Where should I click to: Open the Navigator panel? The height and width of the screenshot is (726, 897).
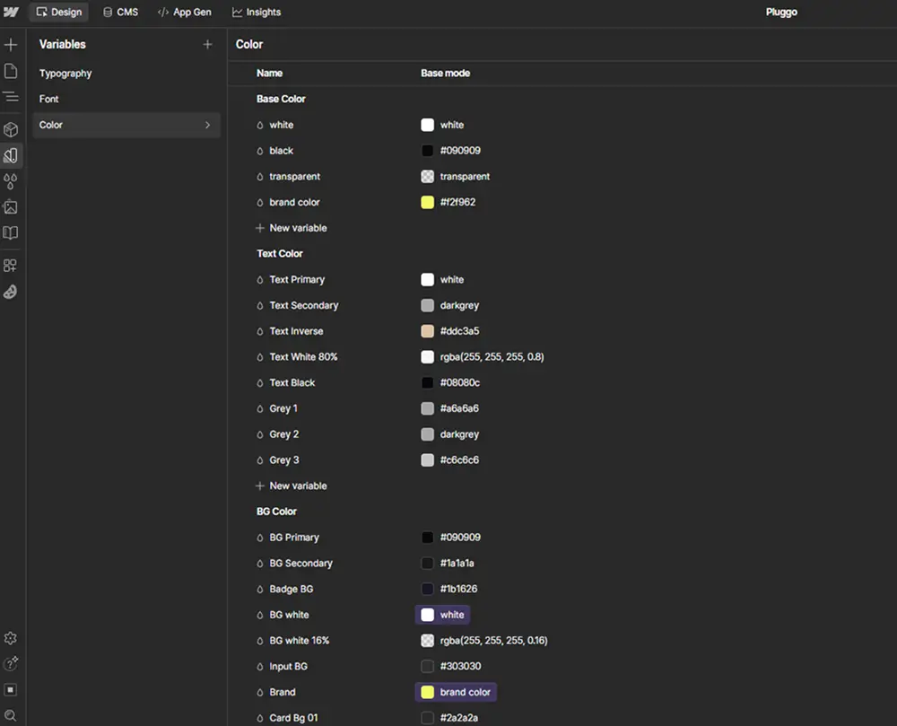pyautogui.click(x=12, y=96)
